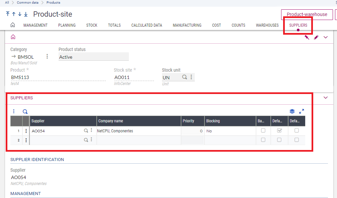Toggle Ba... checkbox on row 2
The width and height of the screenshot is (337, 198).
(263, 140)
